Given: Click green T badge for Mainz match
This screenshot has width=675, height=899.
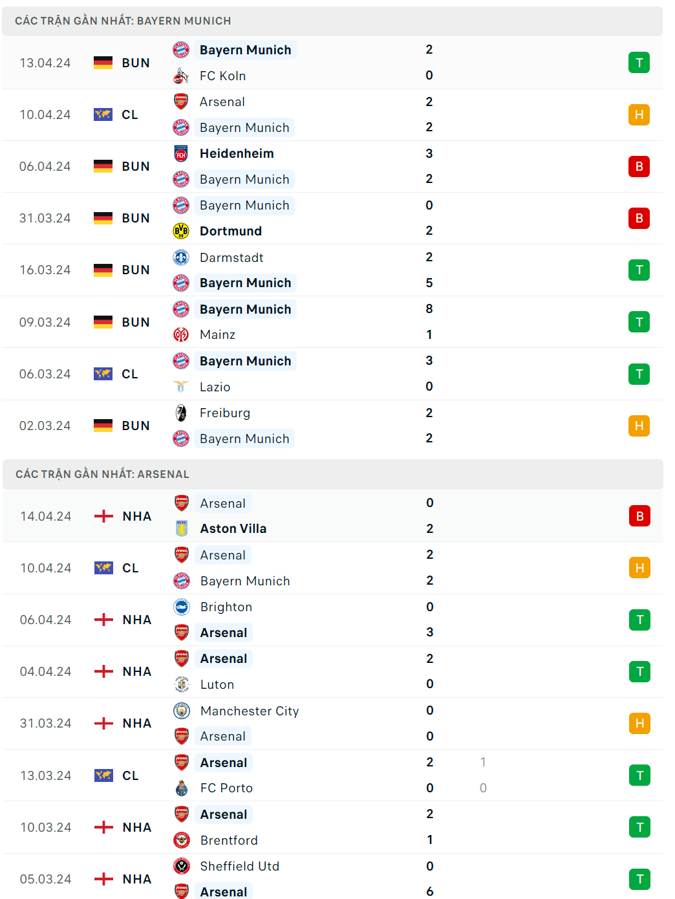Looking at the screenshot, I should click(639, 322).
